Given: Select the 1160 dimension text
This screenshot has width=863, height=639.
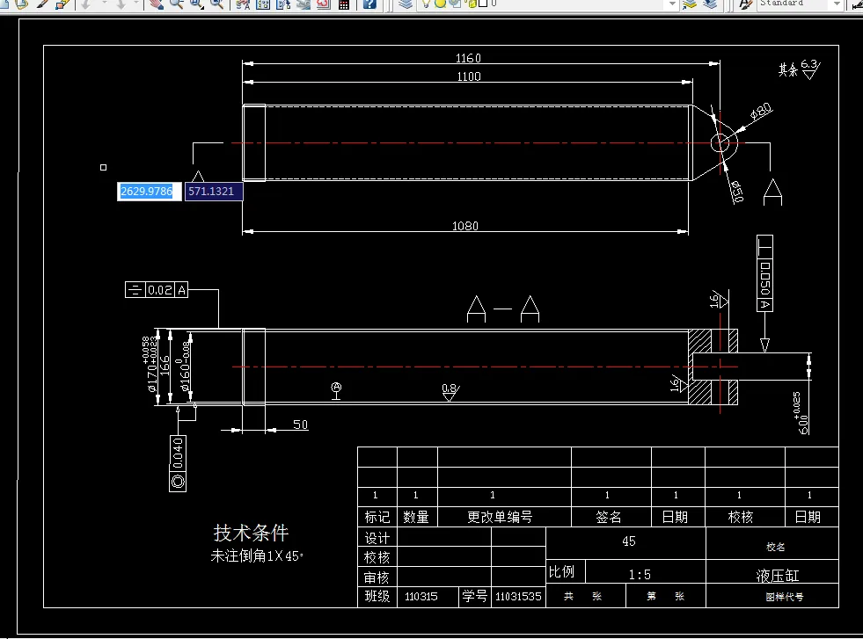Looking at the screenshot, I should pos(468,58).
